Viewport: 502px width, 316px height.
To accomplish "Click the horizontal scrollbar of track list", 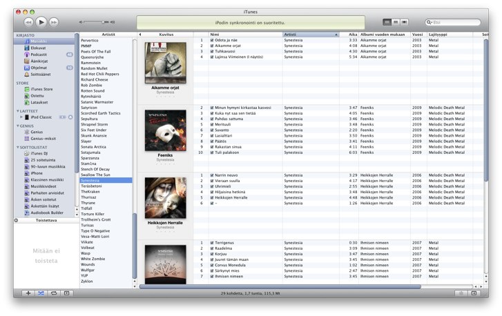I will 280,286.
